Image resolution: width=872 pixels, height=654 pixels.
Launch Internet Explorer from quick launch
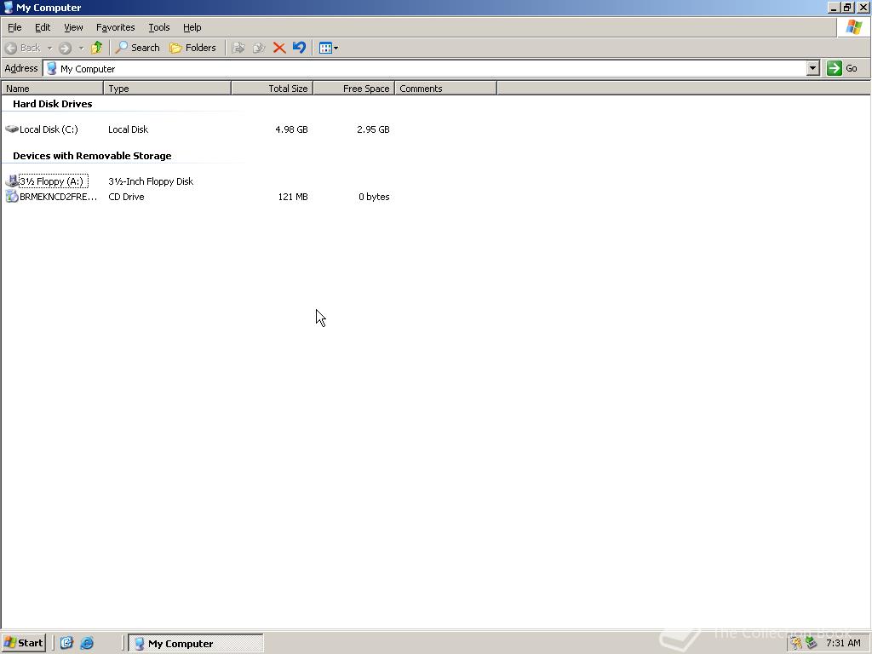[x=87, y=643]
